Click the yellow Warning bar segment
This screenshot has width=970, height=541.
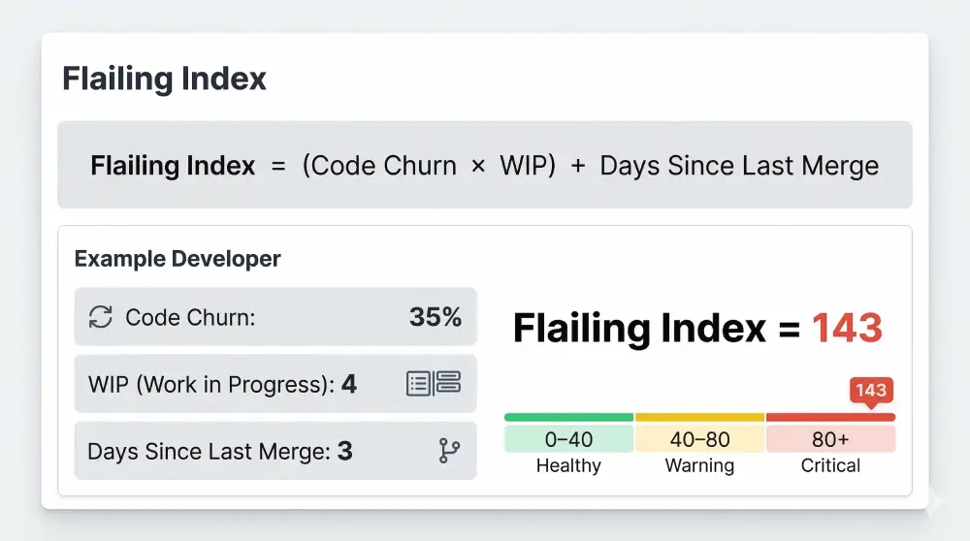tap(699, 417)
